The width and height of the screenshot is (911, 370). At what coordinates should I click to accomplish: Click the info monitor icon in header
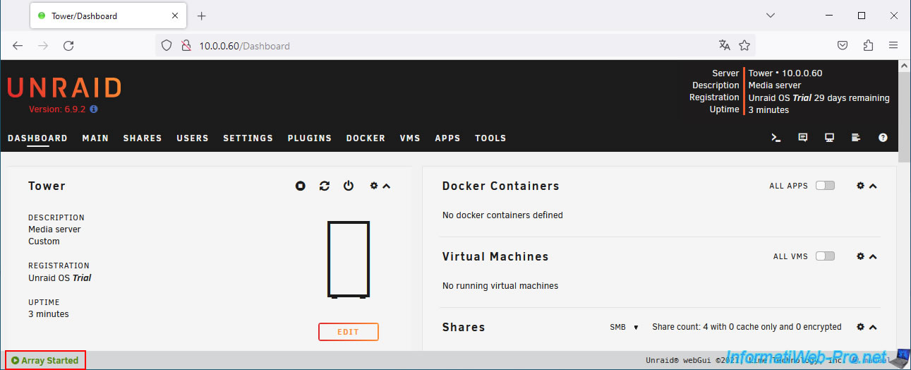[830, 138]
